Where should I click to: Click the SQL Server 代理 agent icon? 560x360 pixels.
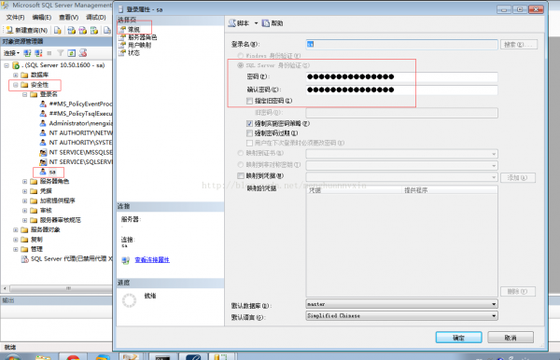24,259
